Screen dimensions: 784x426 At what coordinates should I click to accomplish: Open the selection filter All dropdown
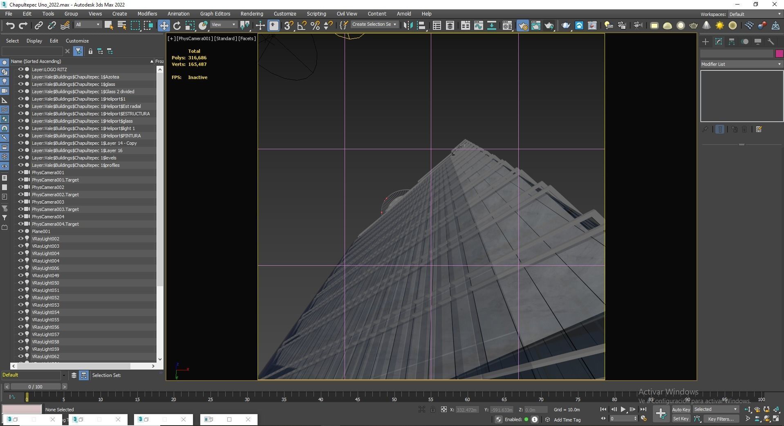87,25
